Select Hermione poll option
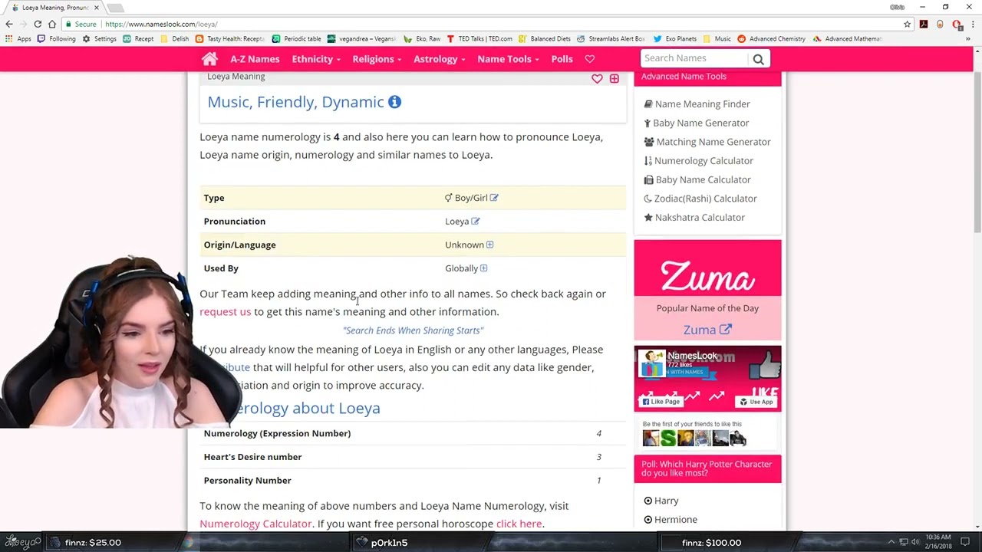The height and width of the screenshot is (552, 982). click(x=671, y=520)
